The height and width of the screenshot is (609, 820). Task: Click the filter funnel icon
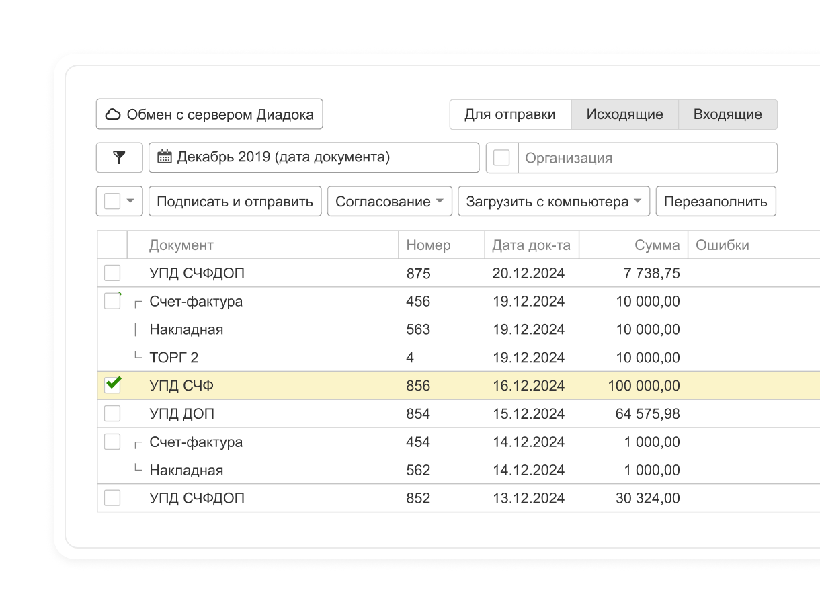tap(119, 157)
